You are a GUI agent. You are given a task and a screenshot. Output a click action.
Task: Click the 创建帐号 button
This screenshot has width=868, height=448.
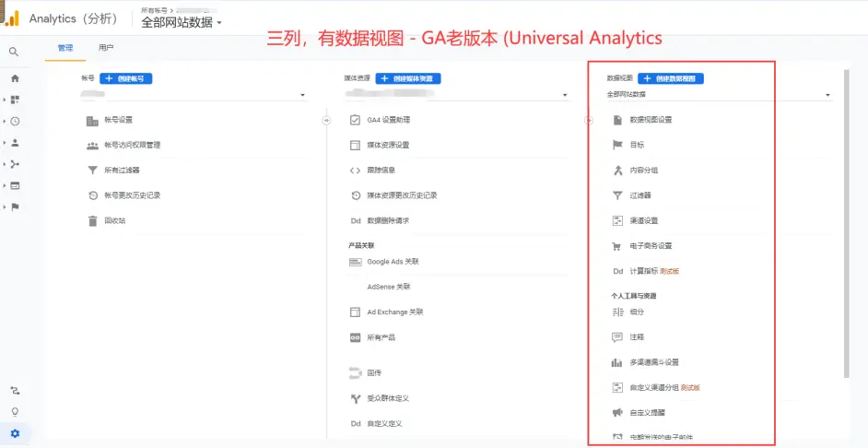point(126,78)
